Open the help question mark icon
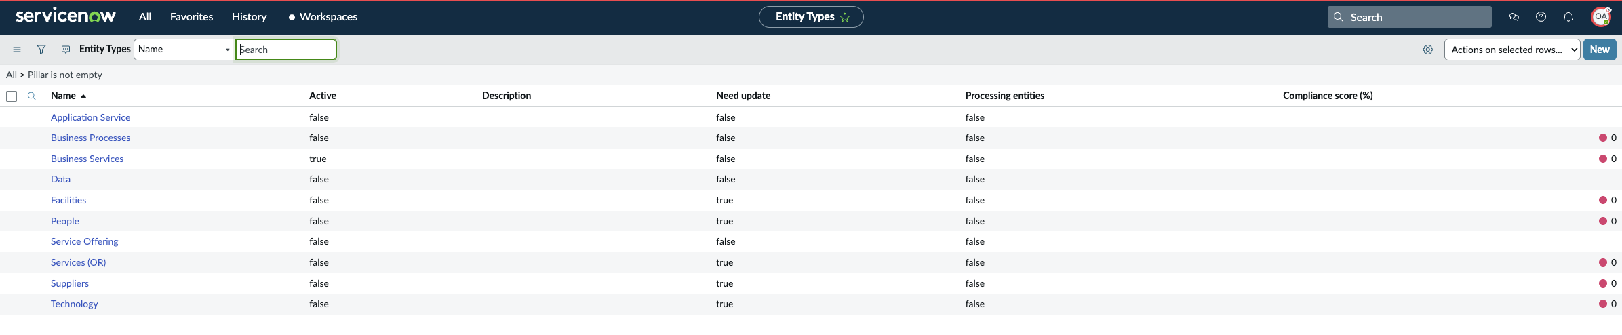This screenshot has width=1622, height=335. (1541, 17)
